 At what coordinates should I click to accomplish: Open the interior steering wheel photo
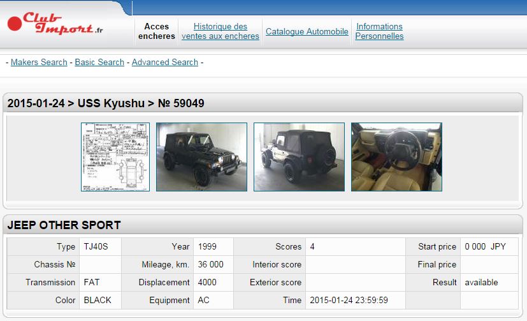[396, 157]
